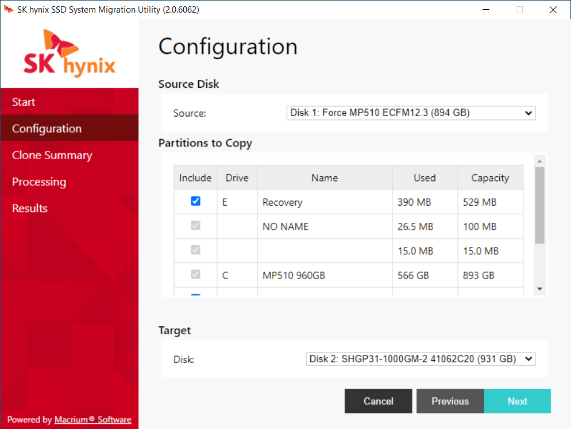Click the partition list scroll up arrow
571x429 pixels.
(x=539, y=161)
